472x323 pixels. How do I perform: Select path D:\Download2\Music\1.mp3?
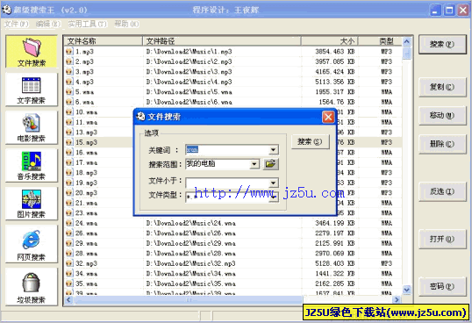189,52
